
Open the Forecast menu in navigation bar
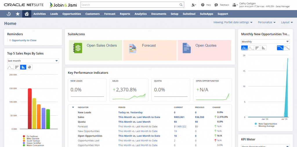(x=110, y=14)
